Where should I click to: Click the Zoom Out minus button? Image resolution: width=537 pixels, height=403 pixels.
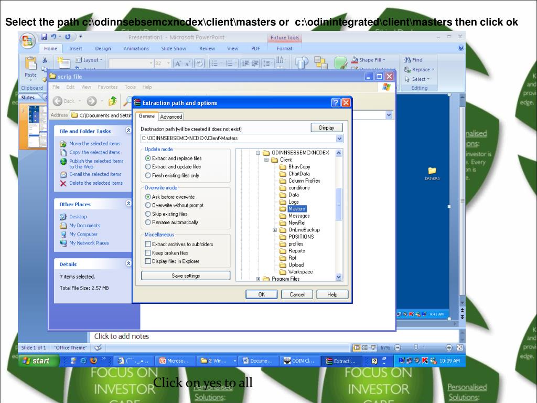(398, 347)
